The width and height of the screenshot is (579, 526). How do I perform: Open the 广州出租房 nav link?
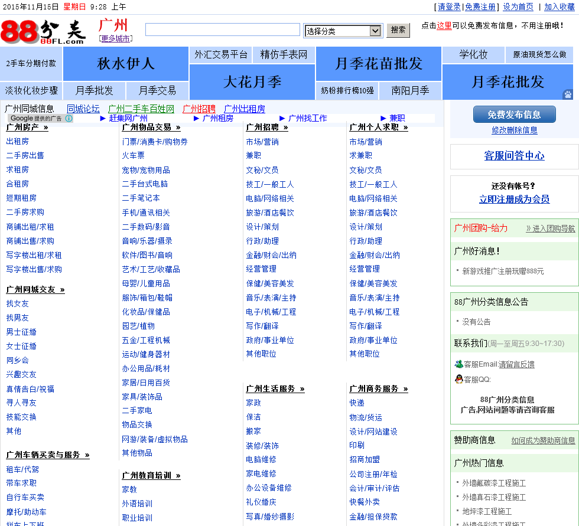click(x=245, y=109)
